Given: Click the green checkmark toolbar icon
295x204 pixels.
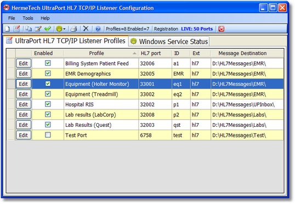Looking at the screenshot, I should (48, 29).
